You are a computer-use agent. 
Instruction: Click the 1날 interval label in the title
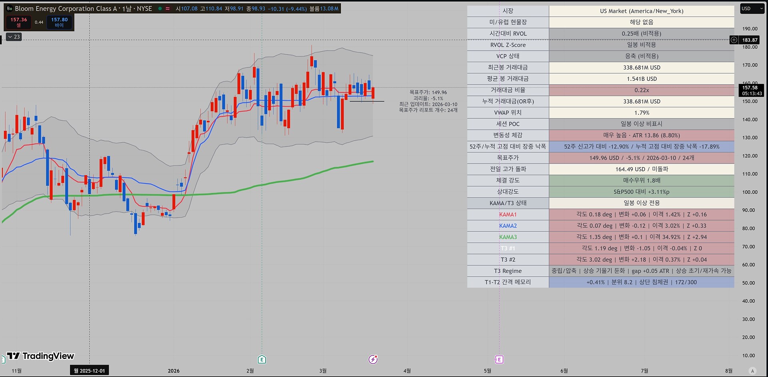127,8
